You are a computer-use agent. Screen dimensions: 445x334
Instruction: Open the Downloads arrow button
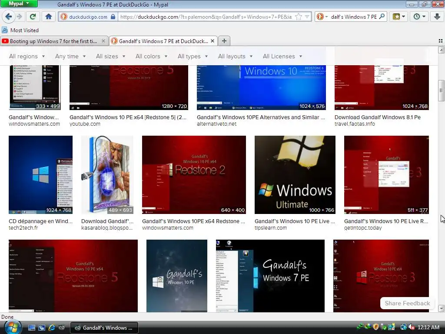[x=437, y=17]
